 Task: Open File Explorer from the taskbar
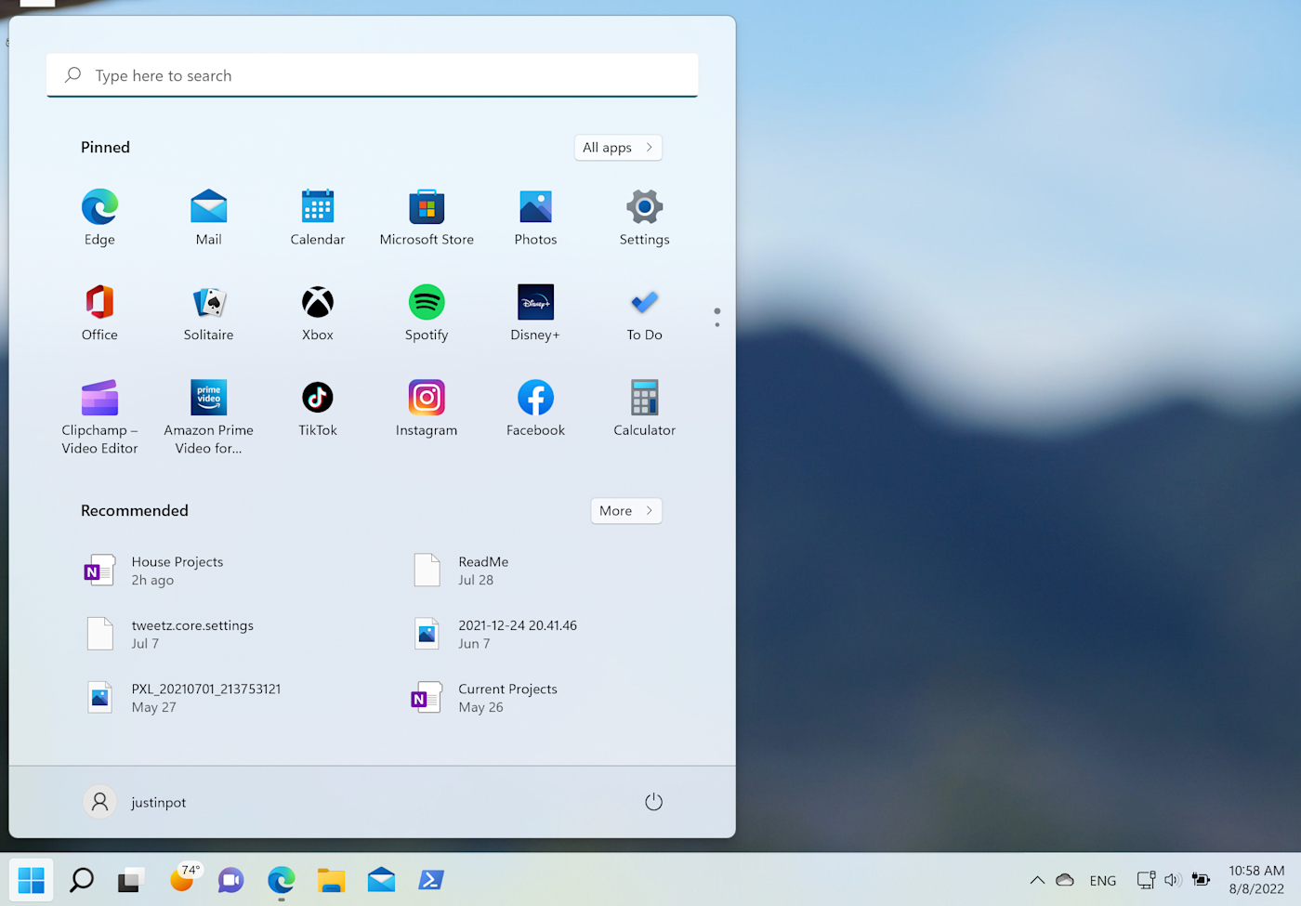331,879
